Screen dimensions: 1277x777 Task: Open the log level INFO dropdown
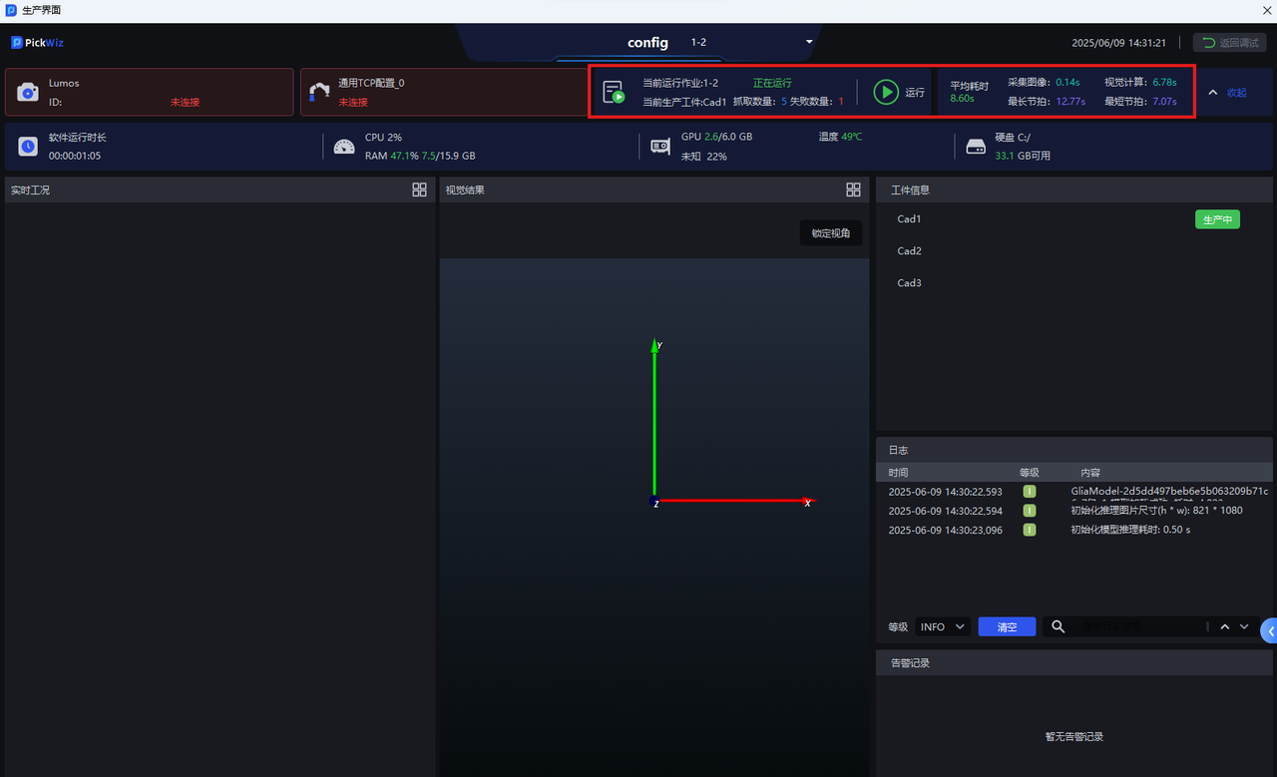(x=943, y=626)
